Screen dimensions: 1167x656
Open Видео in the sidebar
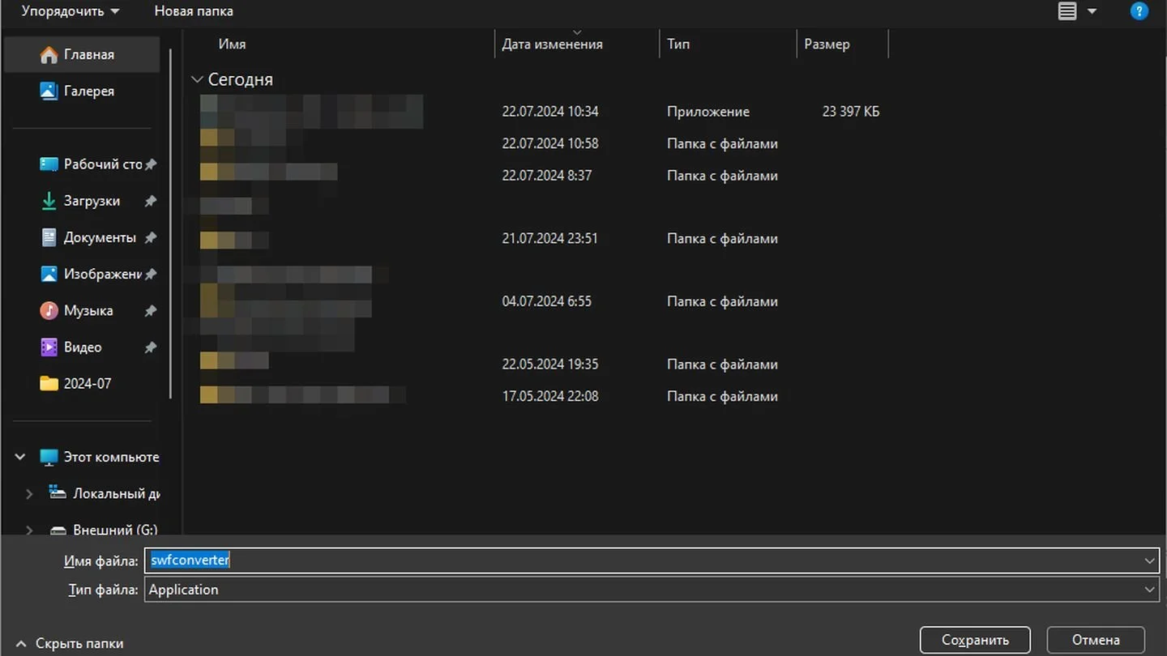tap(82, 347)
